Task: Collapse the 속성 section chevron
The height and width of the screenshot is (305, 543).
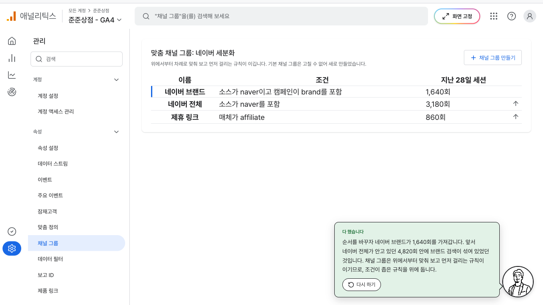Action: (117, 132)
